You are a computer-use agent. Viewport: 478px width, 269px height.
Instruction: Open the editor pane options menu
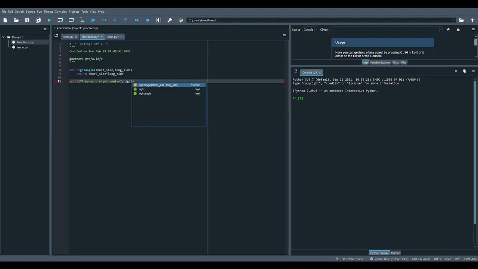pyautogui.click(x=284, y=35)
